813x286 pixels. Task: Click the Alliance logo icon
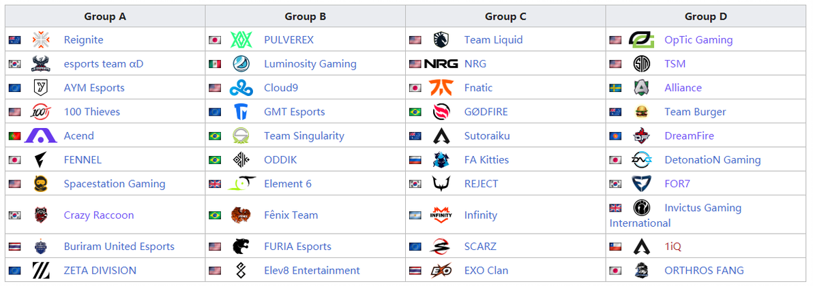(641, 88)
